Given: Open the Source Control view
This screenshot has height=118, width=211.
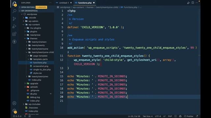Looking at the screenshot, I should click(14, 19).
